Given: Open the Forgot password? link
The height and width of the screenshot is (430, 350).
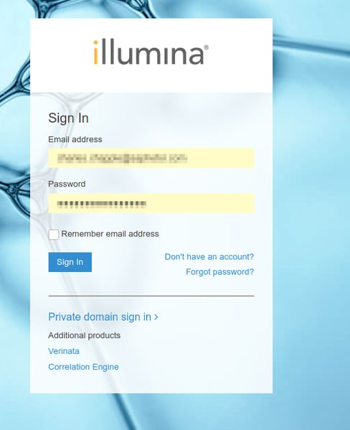Looking at the screenshot, I should click(219, 272).
